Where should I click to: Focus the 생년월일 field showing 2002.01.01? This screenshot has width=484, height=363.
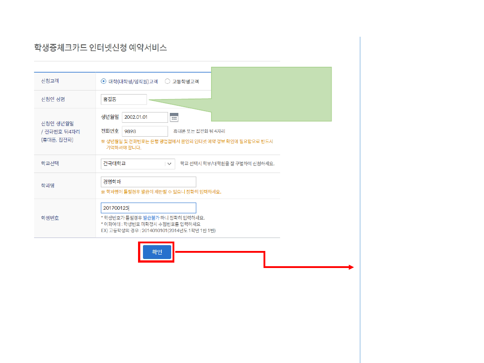coord(145,117)
